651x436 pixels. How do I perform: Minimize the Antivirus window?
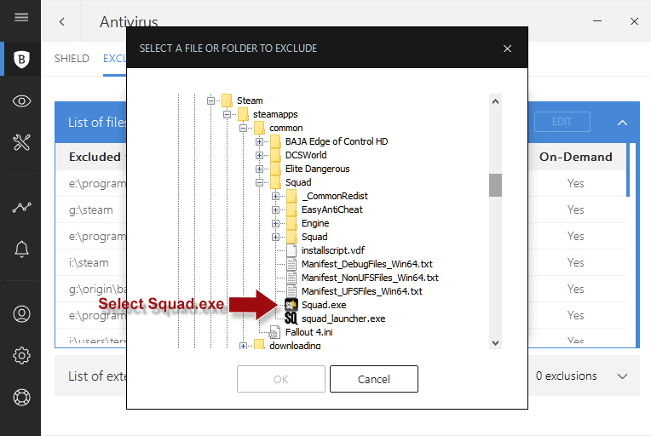[x=597, y=21]
